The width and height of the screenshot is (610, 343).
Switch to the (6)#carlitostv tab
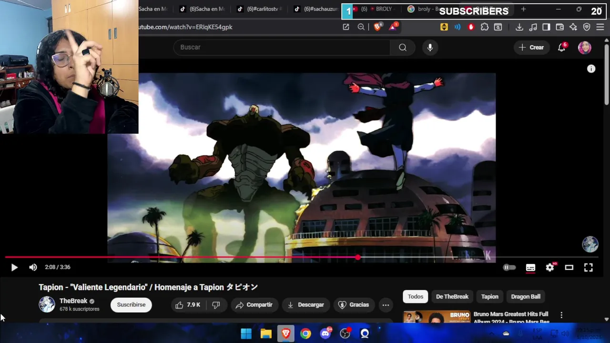(260, 9)
